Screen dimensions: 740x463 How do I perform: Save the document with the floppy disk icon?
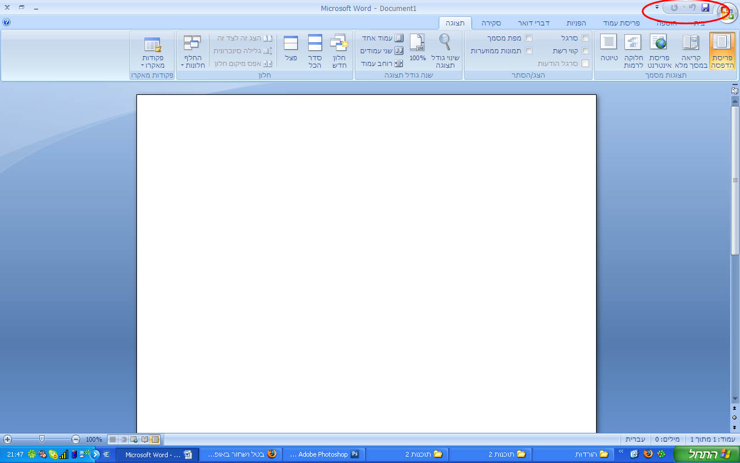pyautogui.click(x=705, y=8)
